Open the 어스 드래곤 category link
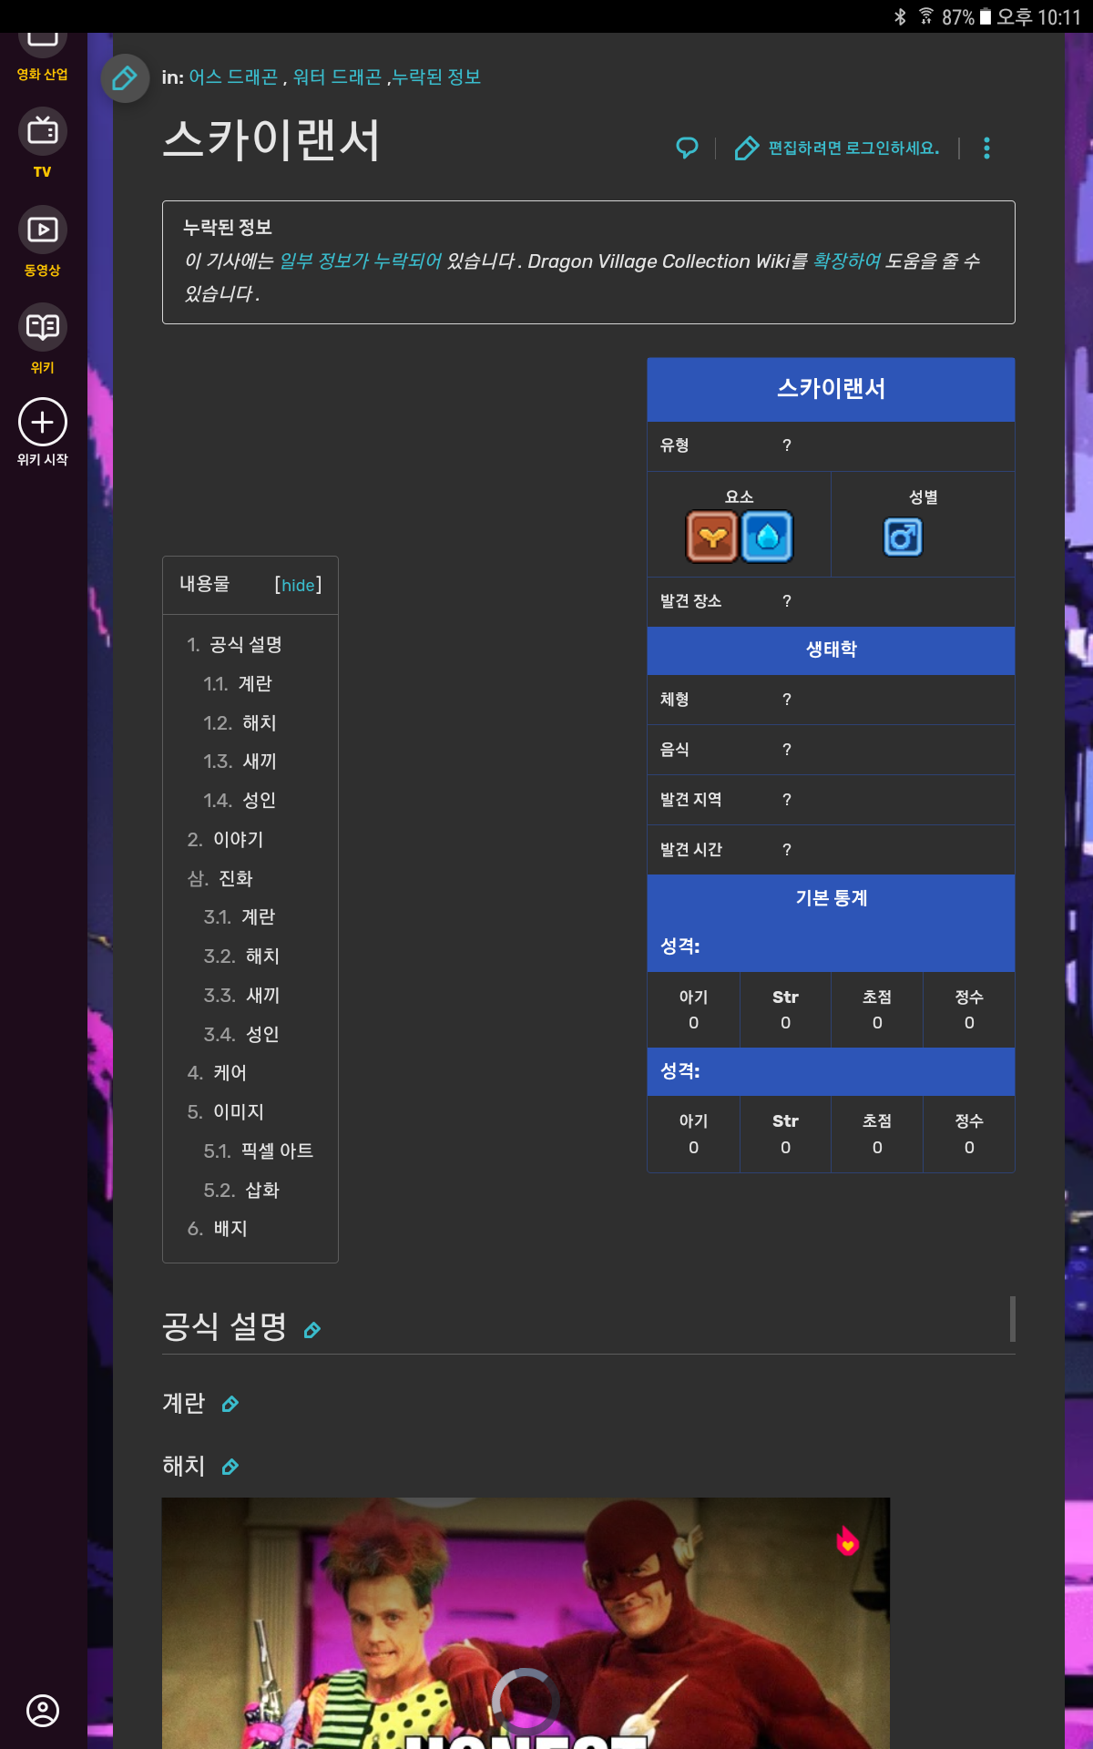This screenshot has height=1749, width=1093. 233,77
